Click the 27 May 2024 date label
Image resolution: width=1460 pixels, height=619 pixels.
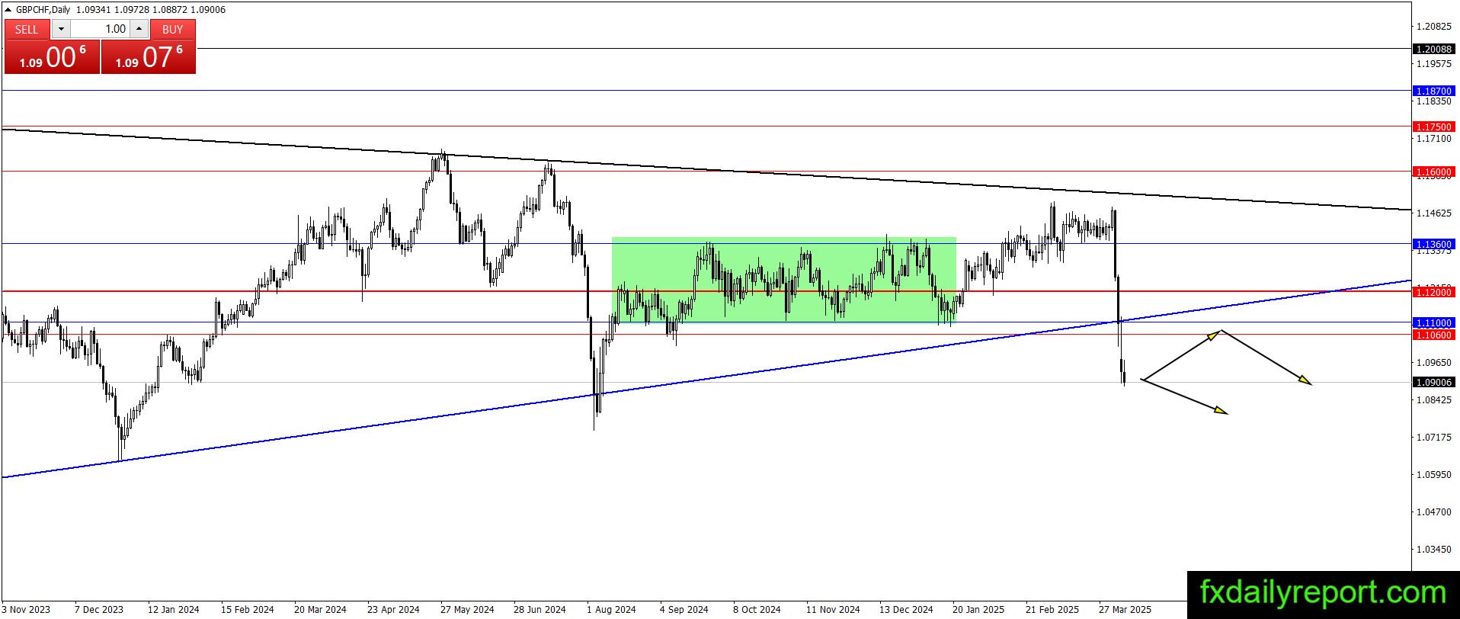[x=467, y=610]
